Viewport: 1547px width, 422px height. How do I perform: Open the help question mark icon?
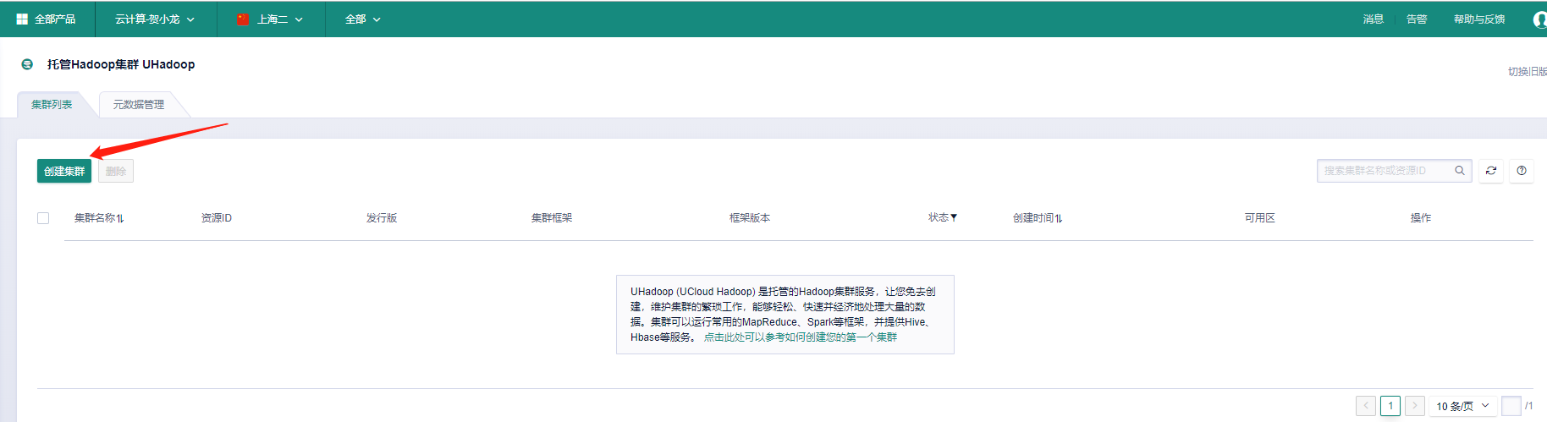pyautogui.click(x=1522, y=171)
